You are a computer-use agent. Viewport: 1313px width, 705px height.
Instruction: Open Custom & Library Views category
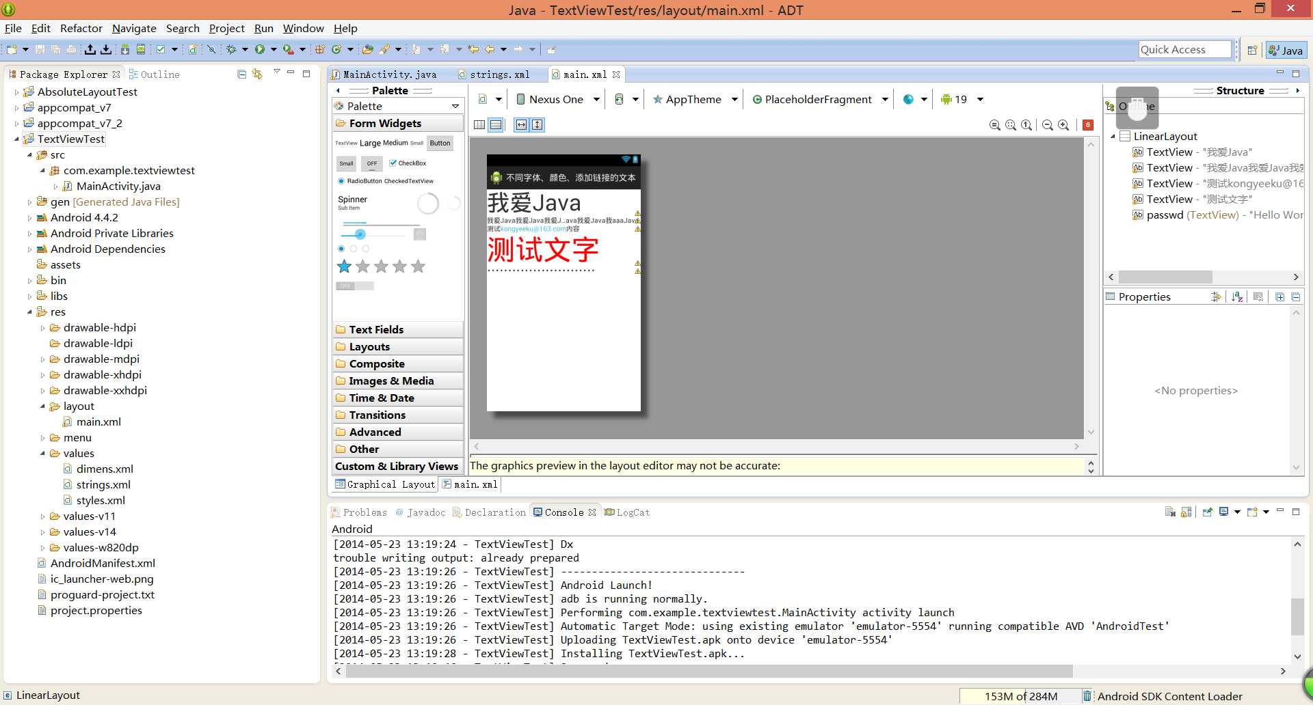pos(397,466)
